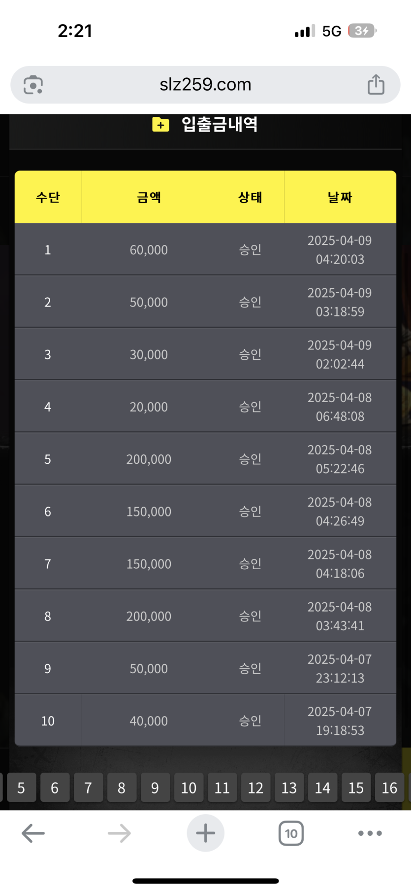The height and width of the screenshot is (892, 411).
Task: Tap the 금액 column header
Action: [149, 198]
